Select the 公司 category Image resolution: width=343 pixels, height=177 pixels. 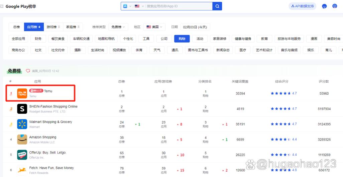coord(164,39)
